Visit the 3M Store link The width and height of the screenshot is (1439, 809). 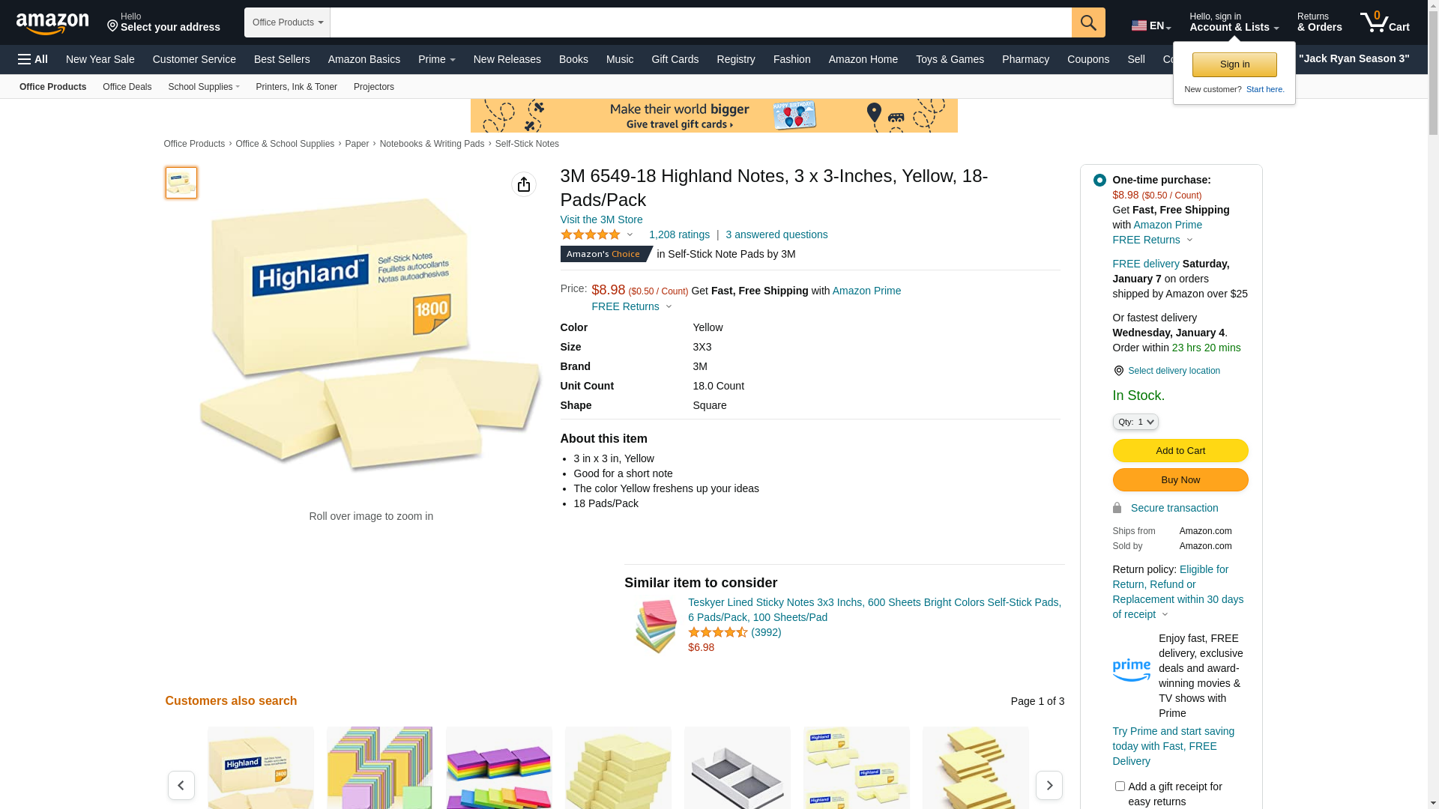[x=601, y=219]
